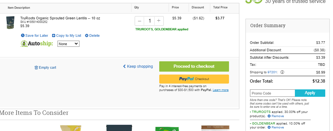Click Apply promo code button
Viewport: 333px width, 131px height.
pyautogui.click(x=310, y=93)
